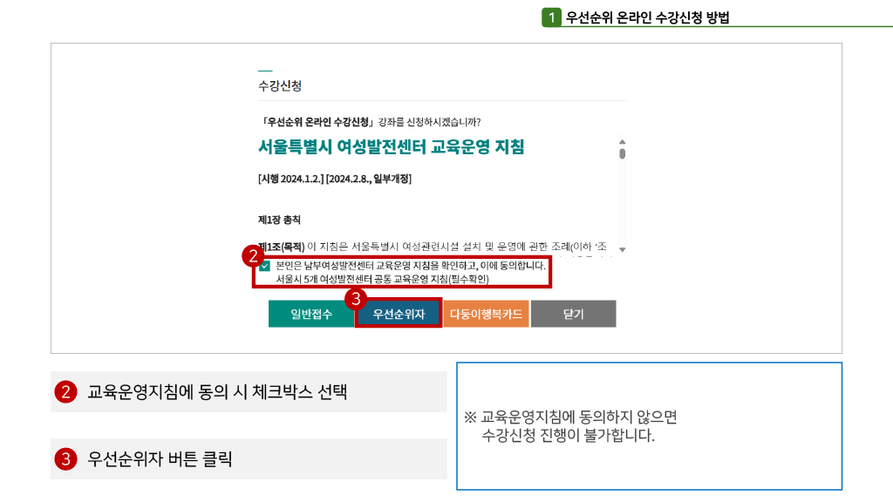The image size is (893, 502).
Task: Click the text [시행 2024.1.2.] [2024.2.8., 일부개정]
Action: [335, 179]
